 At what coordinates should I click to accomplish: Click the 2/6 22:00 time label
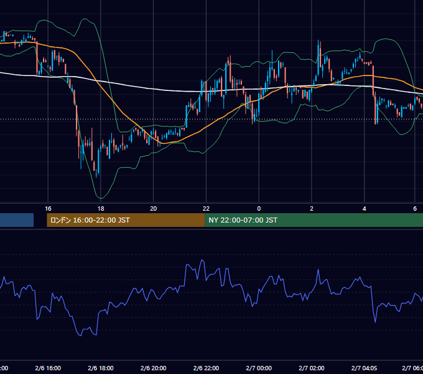206,368
